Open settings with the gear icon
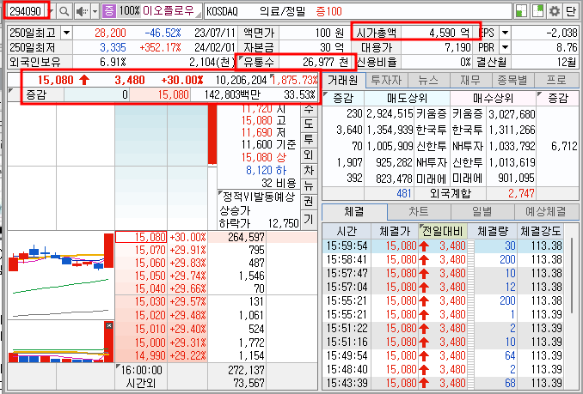This screenshot has width=583, height=394. [555, 11]
